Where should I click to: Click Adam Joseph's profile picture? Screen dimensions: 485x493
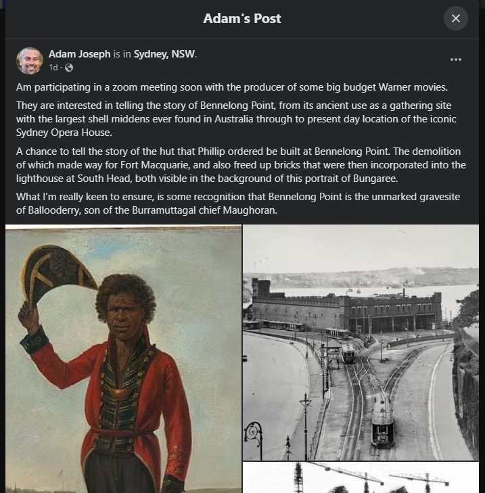click(30, 60)
